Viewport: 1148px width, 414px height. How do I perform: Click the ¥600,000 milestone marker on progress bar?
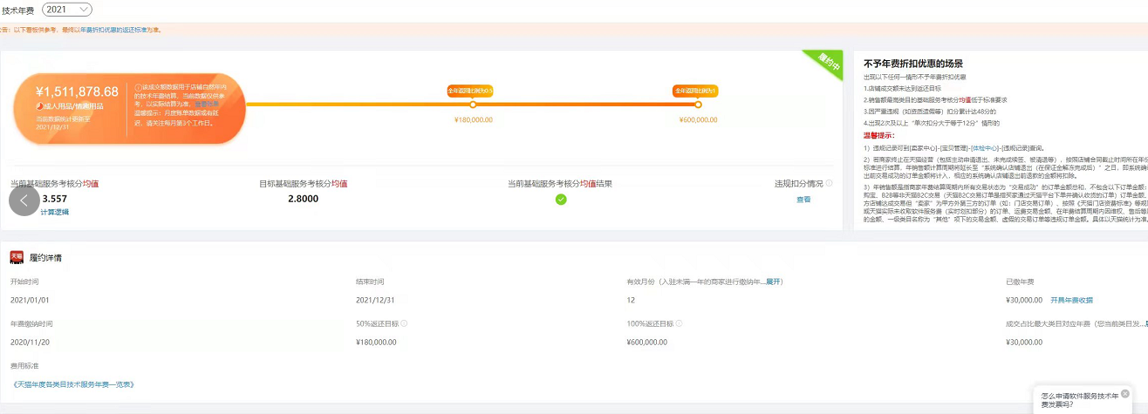697,105
